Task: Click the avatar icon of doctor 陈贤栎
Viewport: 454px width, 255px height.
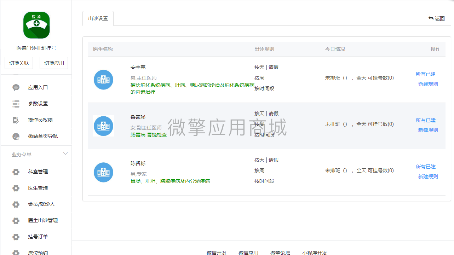Action: (x=103, y=172)
